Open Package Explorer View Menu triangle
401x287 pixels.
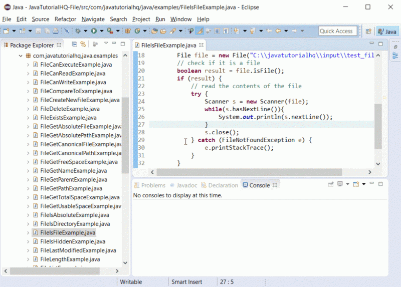(106, 43)
